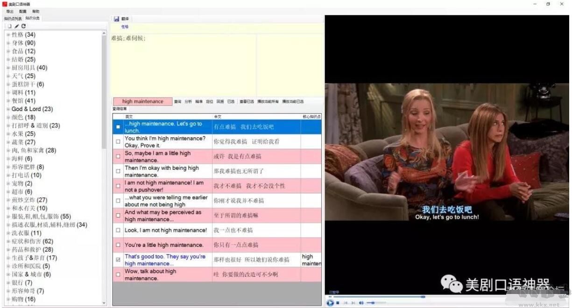Select tree item 国家 & 城市 (6)
The width and height of the screenshot is (572, 308).
coord(31,274)
